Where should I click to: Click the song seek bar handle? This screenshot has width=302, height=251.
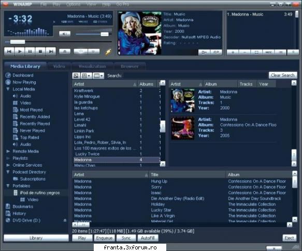(18, 42)
